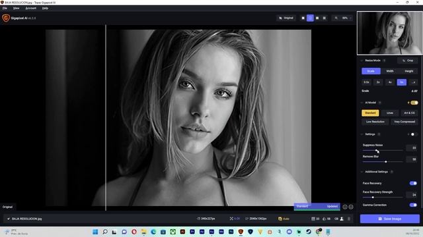This screenshot has height=237, width=423.
Task: Click the neutral face feedback icon
Action: pyautogui.click(x=351, y=207)
